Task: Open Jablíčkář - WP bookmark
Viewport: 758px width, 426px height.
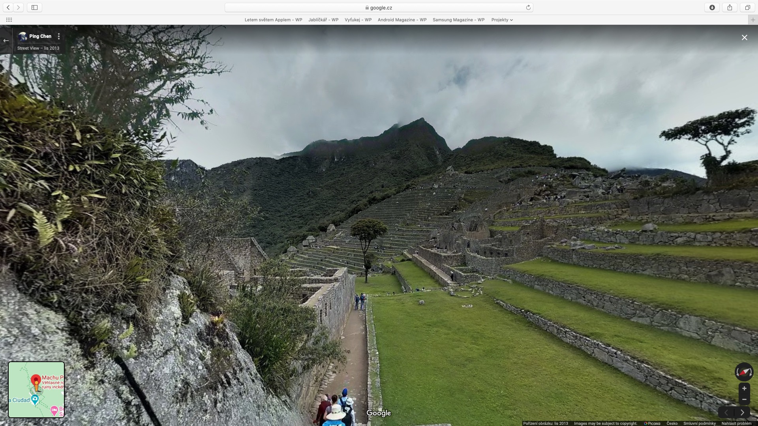Action: point(323,20)
